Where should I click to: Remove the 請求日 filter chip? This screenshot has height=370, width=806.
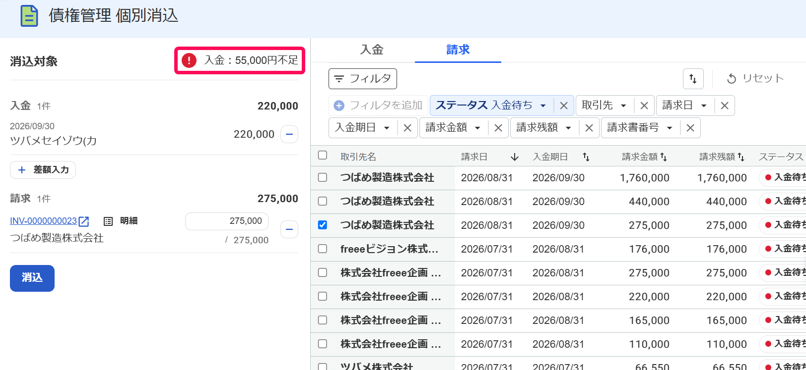(725, 106)
